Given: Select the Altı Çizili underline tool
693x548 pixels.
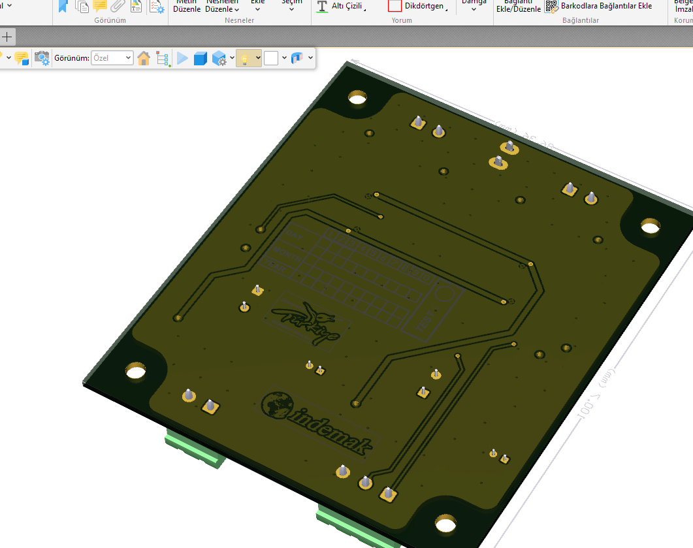Looking at the screenshot, I should (340, 6).
